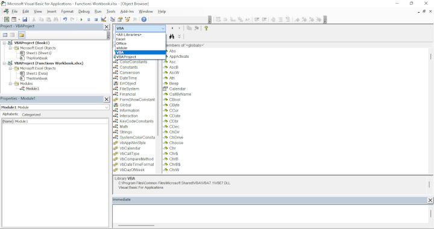Collapse the Modules folder in project tree
434x229 pixels.
10,84
